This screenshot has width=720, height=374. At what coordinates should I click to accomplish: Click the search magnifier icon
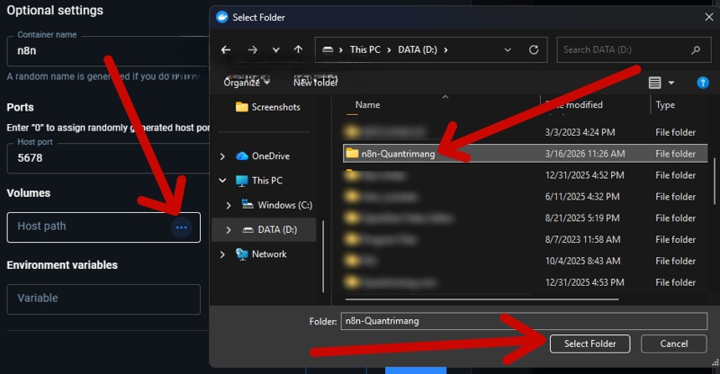[x=696, y=49]
